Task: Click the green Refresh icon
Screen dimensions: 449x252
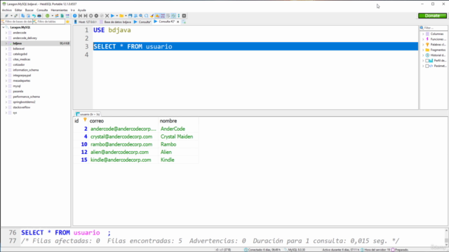Action: coord(47,15)
